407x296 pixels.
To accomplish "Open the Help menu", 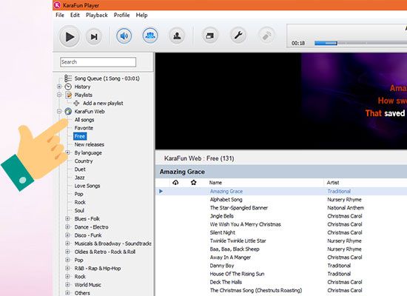I will tap(142, 15).
